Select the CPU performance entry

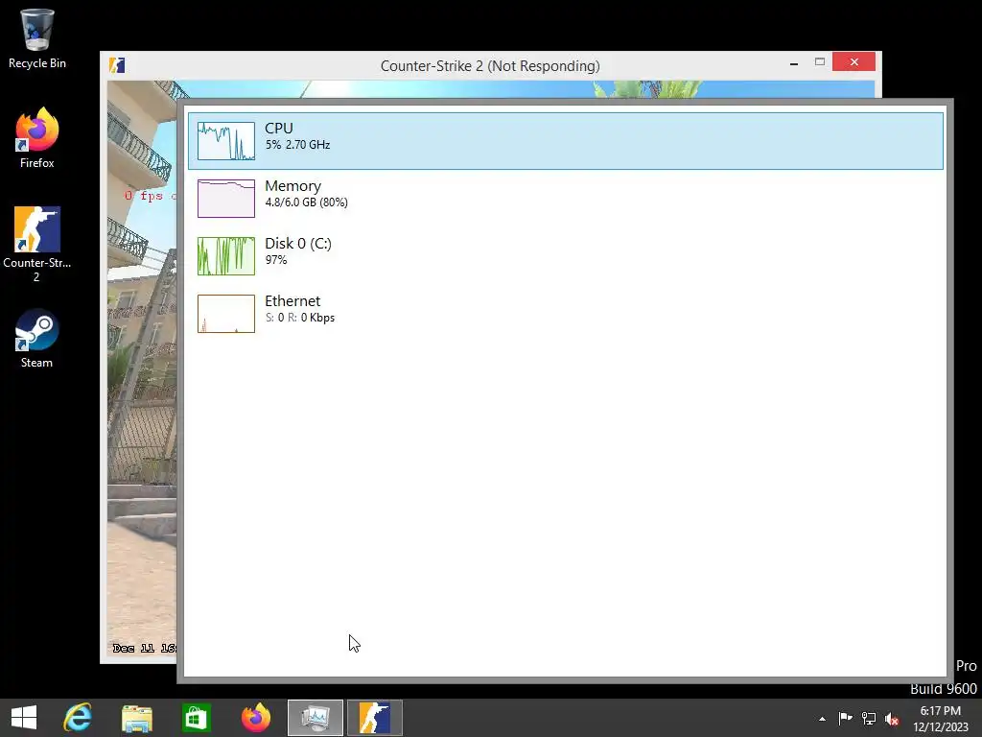tap(566, 141)
